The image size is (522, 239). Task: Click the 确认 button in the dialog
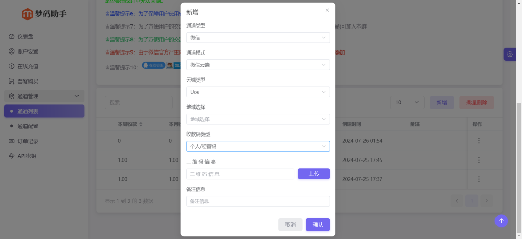click(x=318, y=225)
